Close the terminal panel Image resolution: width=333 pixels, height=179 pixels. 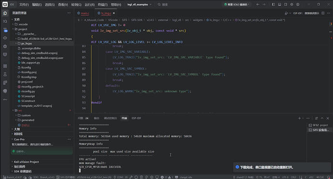328,118
